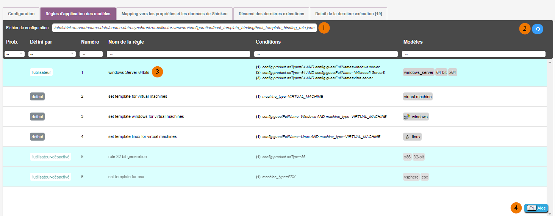This screenshot has height=216, width=555.
Task: Click the Numéro filter input field
Action: pos(91,54)
